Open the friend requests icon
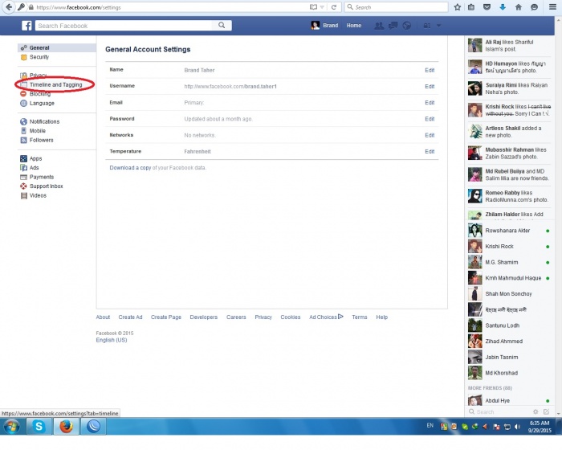 [379, 26]
